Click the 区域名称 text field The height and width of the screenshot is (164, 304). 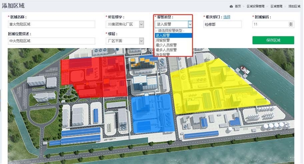click(x=51, y=24)
